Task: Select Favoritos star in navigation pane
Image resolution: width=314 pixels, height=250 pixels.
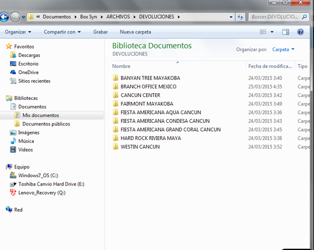Action: tap(9, 46)
